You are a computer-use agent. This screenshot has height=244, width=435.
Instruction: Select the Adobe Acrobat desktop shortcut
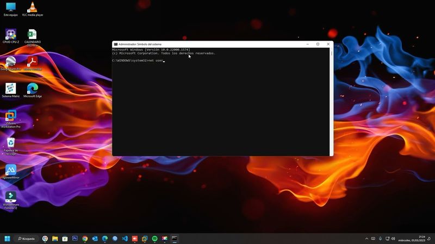click(33, 63)
